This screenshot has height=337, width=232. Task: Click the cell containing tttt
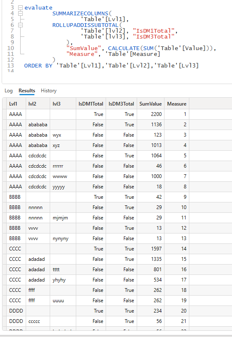(x=63, y=269)
